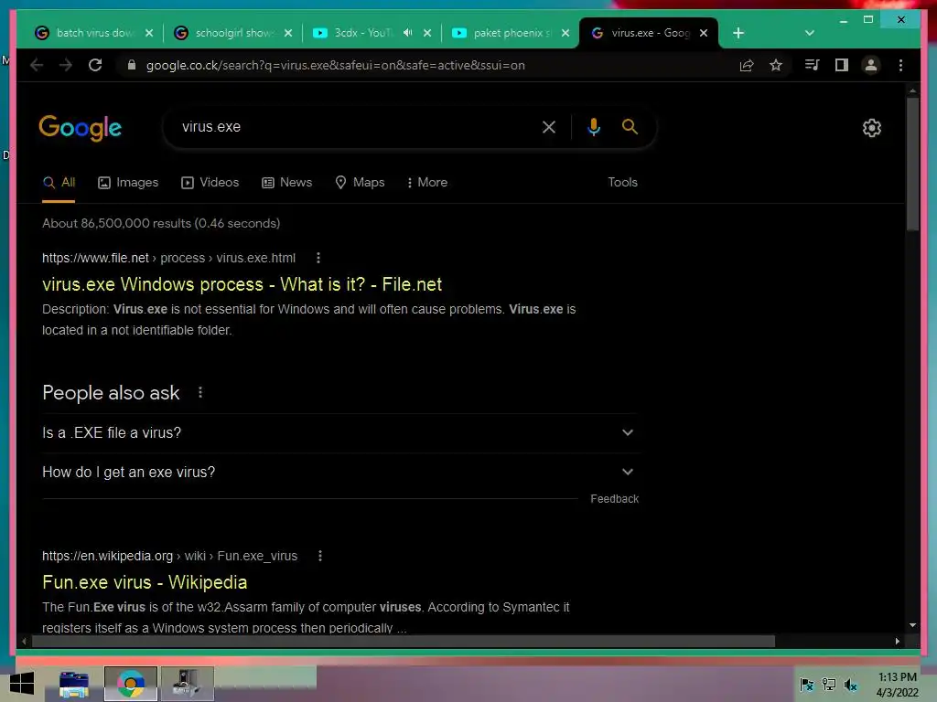View site info via padlock icon
This screenshot has height=702, width=937.
132,65
